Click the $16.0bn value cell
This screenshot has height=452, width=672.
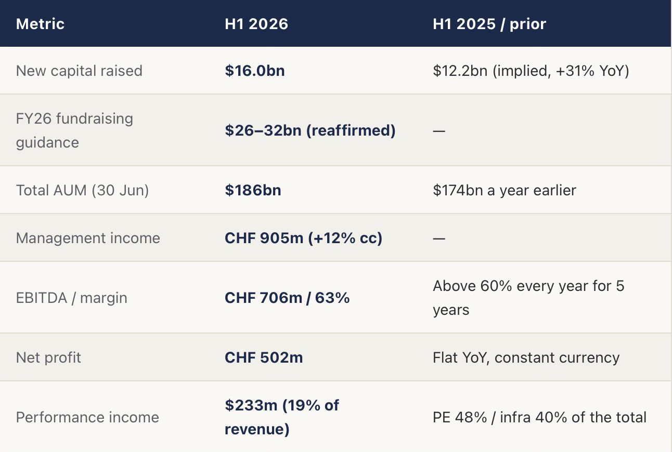[x=255, y=71]
